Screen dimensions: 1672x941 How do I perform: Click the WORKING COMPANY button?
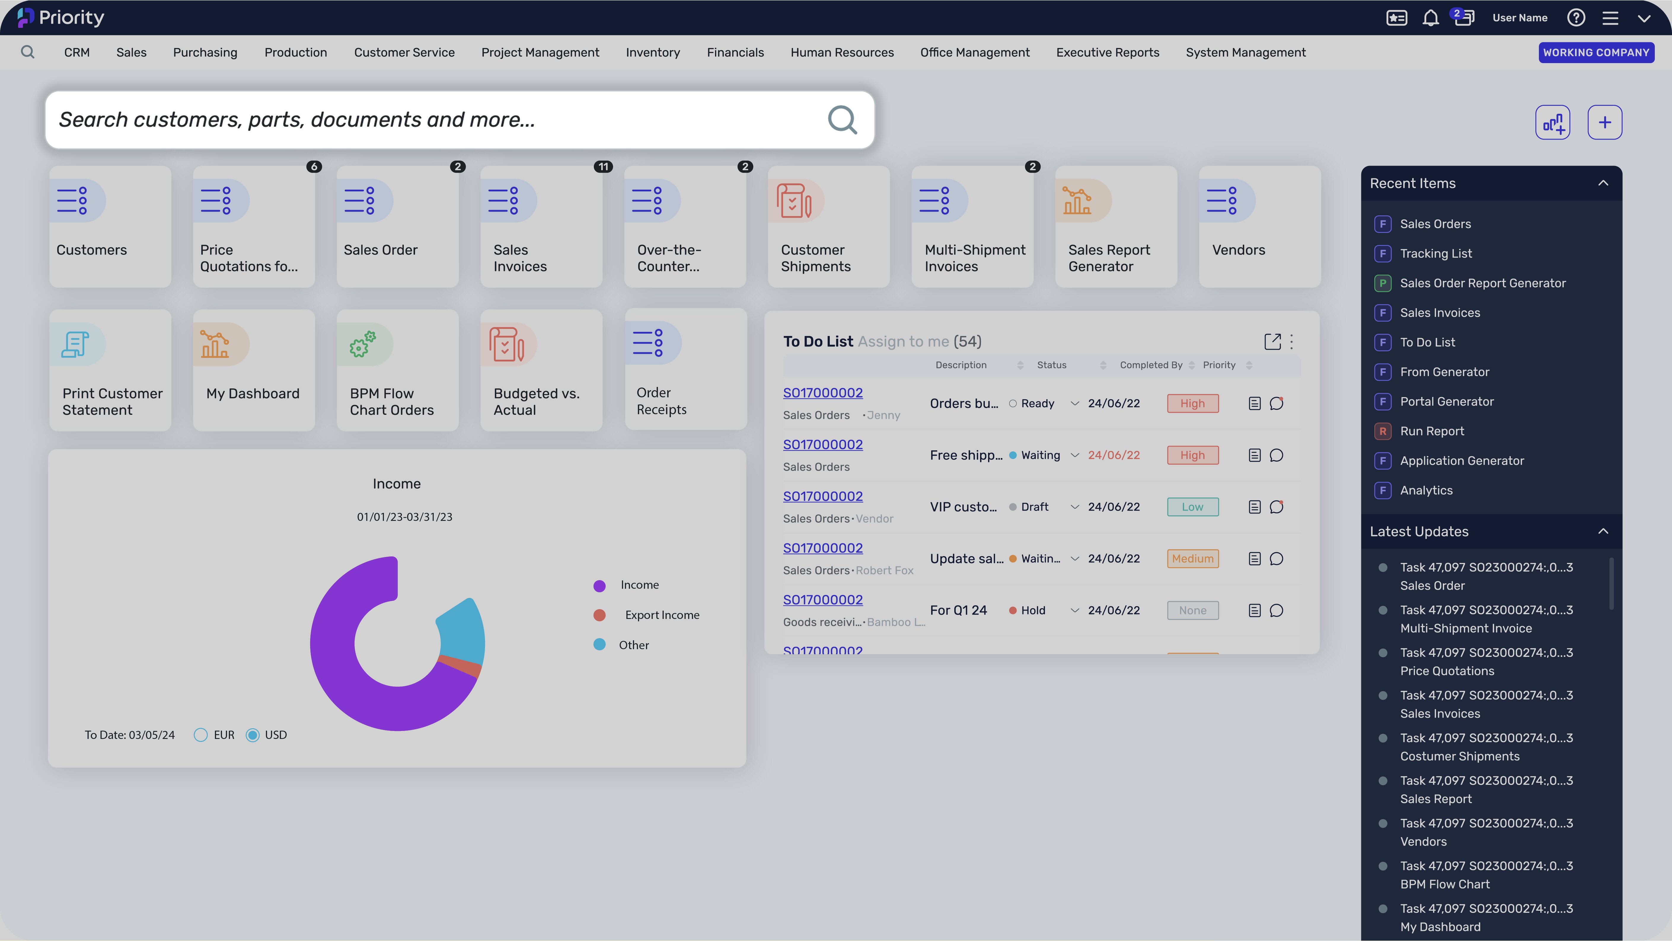[1596, 52]
